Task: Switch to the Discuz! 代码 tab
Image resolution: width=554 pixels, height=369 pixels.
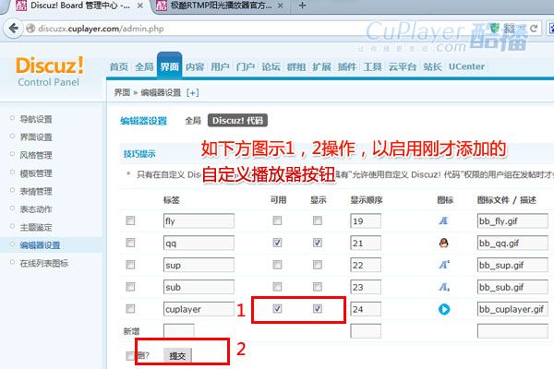Action: click(x=237, y=121)
